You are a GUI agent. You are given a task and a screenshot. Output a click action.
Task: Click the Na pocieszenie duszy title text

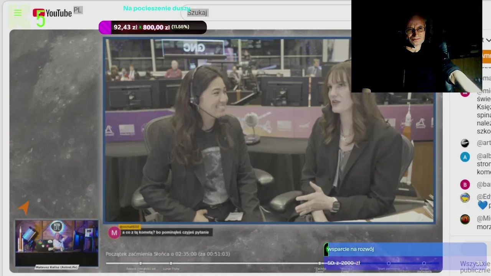click(157, 8)
